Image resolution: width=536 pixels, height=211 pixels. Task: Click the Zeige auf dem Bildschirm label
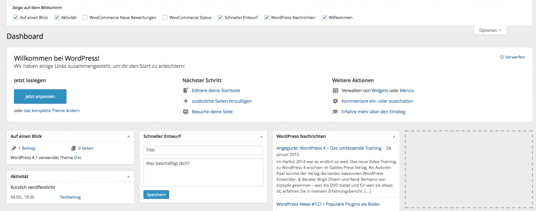[37, 7]
